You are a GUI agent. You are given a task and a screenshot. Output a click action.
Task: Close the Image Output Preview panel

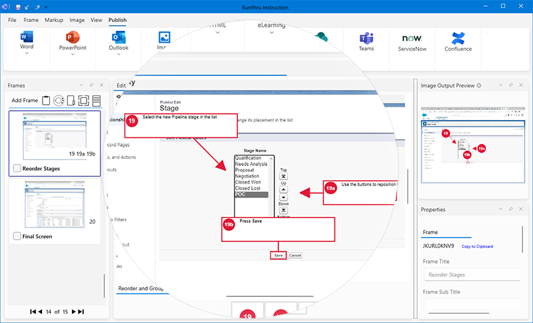(521, 85)
